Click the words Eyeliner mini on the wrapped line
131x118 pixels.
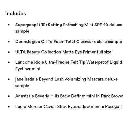[28, 69]
